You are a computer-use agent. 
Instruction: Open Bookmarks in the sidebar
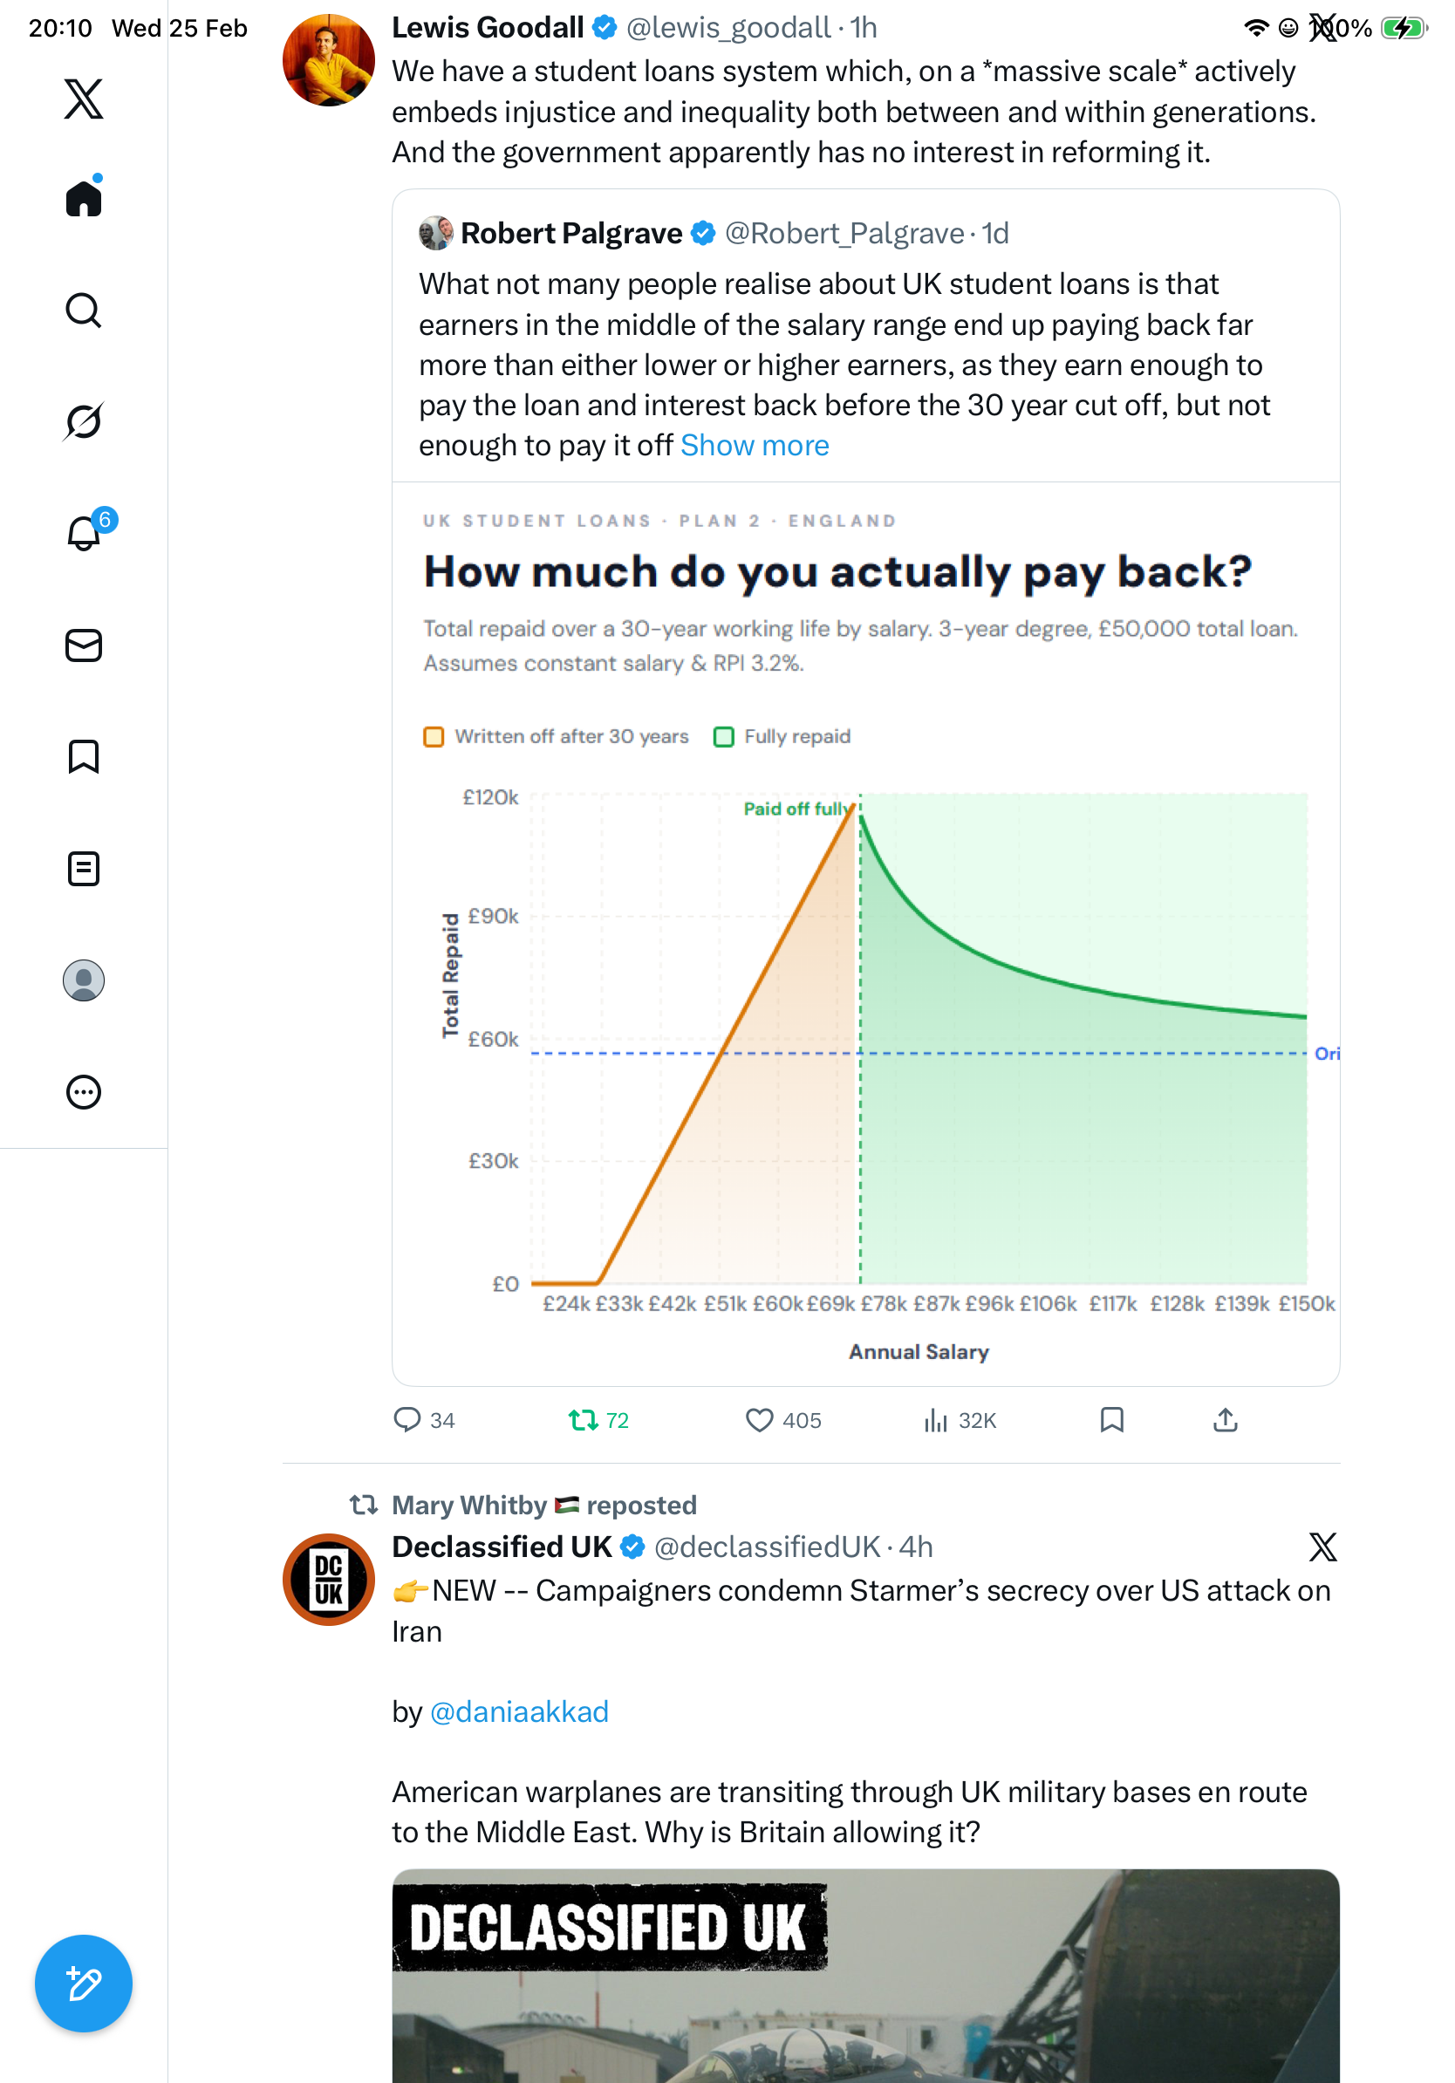(84, 756)
